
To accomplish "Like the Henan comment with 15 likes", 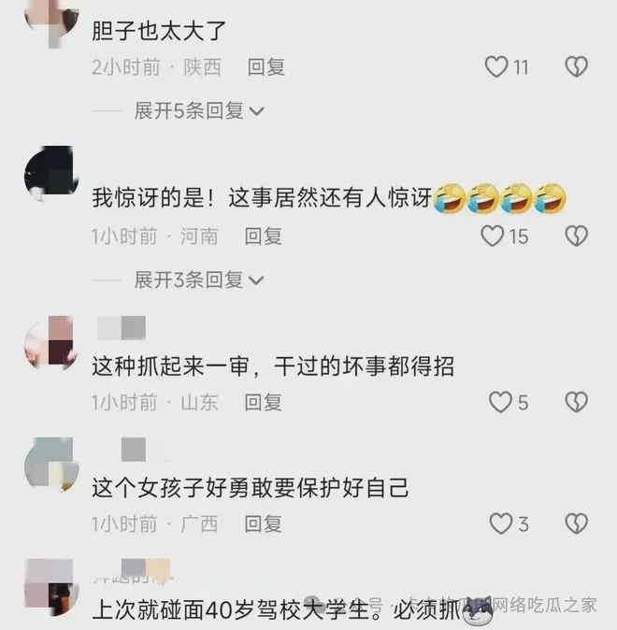I will [493, 236].
